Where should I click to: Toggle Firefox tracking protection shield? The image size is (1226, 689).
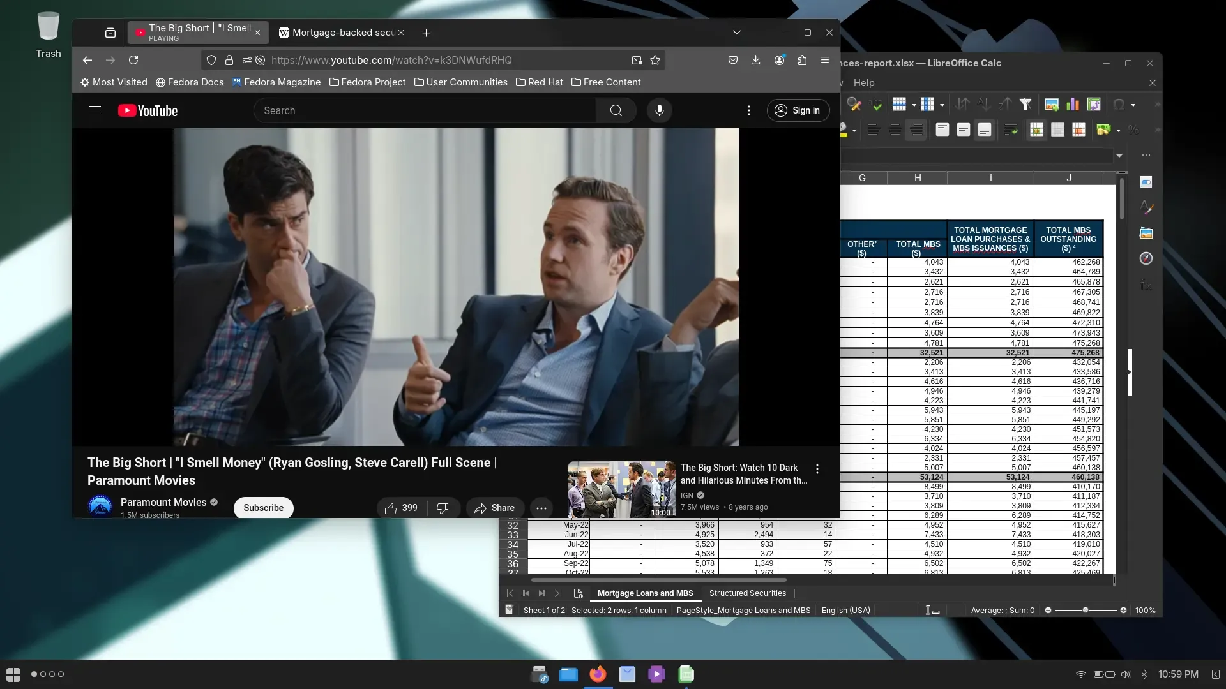tap(211, 60)
